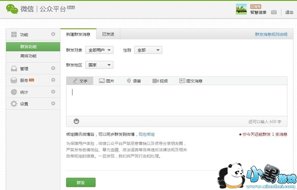
Task: Open the emoji smiley picker
Action: point(76,121)
